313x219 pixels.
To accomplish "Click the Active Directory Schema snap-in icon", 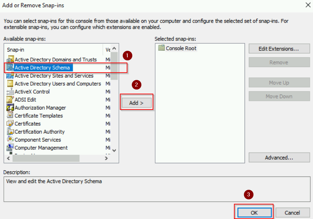I will tap(10, 67).
